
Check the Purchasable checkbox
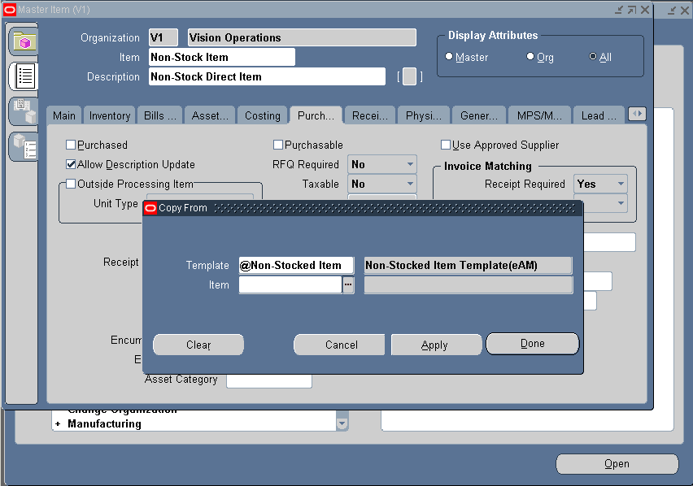(278, 145)
